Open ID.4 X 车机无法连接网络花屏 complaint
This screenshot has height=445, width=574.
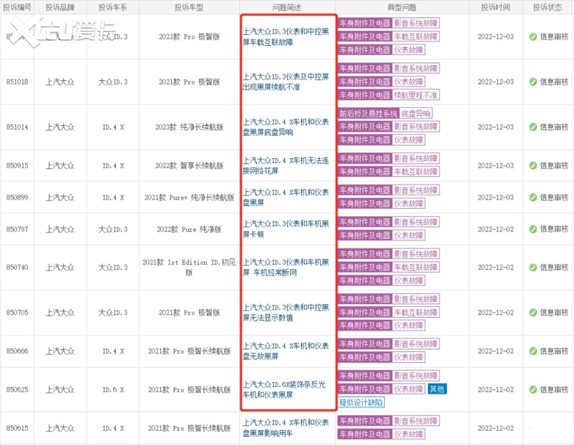coord(286,166)
